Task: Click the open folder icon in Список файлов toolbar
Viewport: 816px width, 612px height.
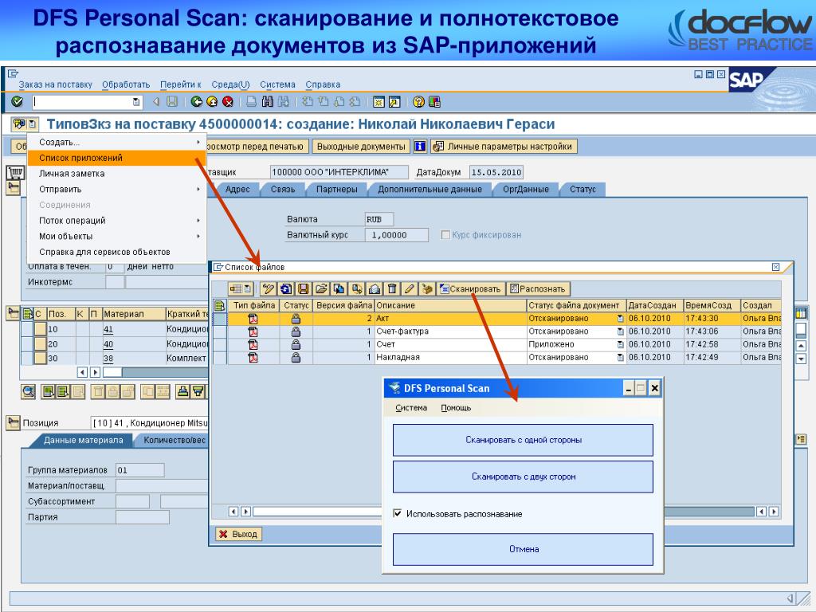Action: click(321, 288)
